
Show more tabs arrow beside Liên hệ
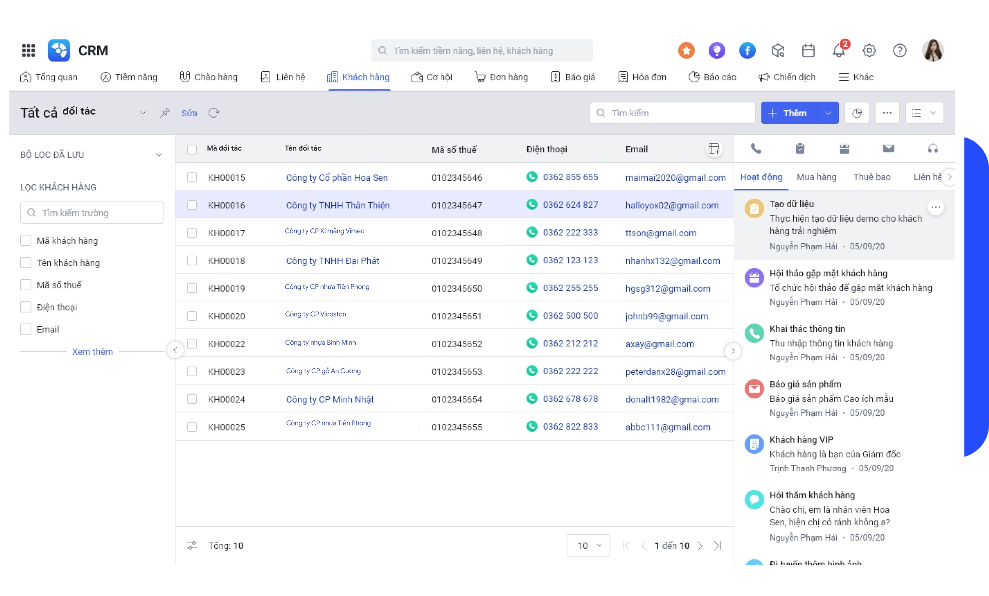[x=950, y=177]
